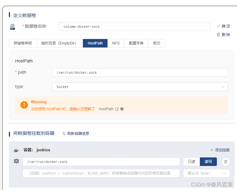Select the HostPath tab
The width and height of the screenshot is (237, 190).
pyautogui.click(x=95, y=43)
